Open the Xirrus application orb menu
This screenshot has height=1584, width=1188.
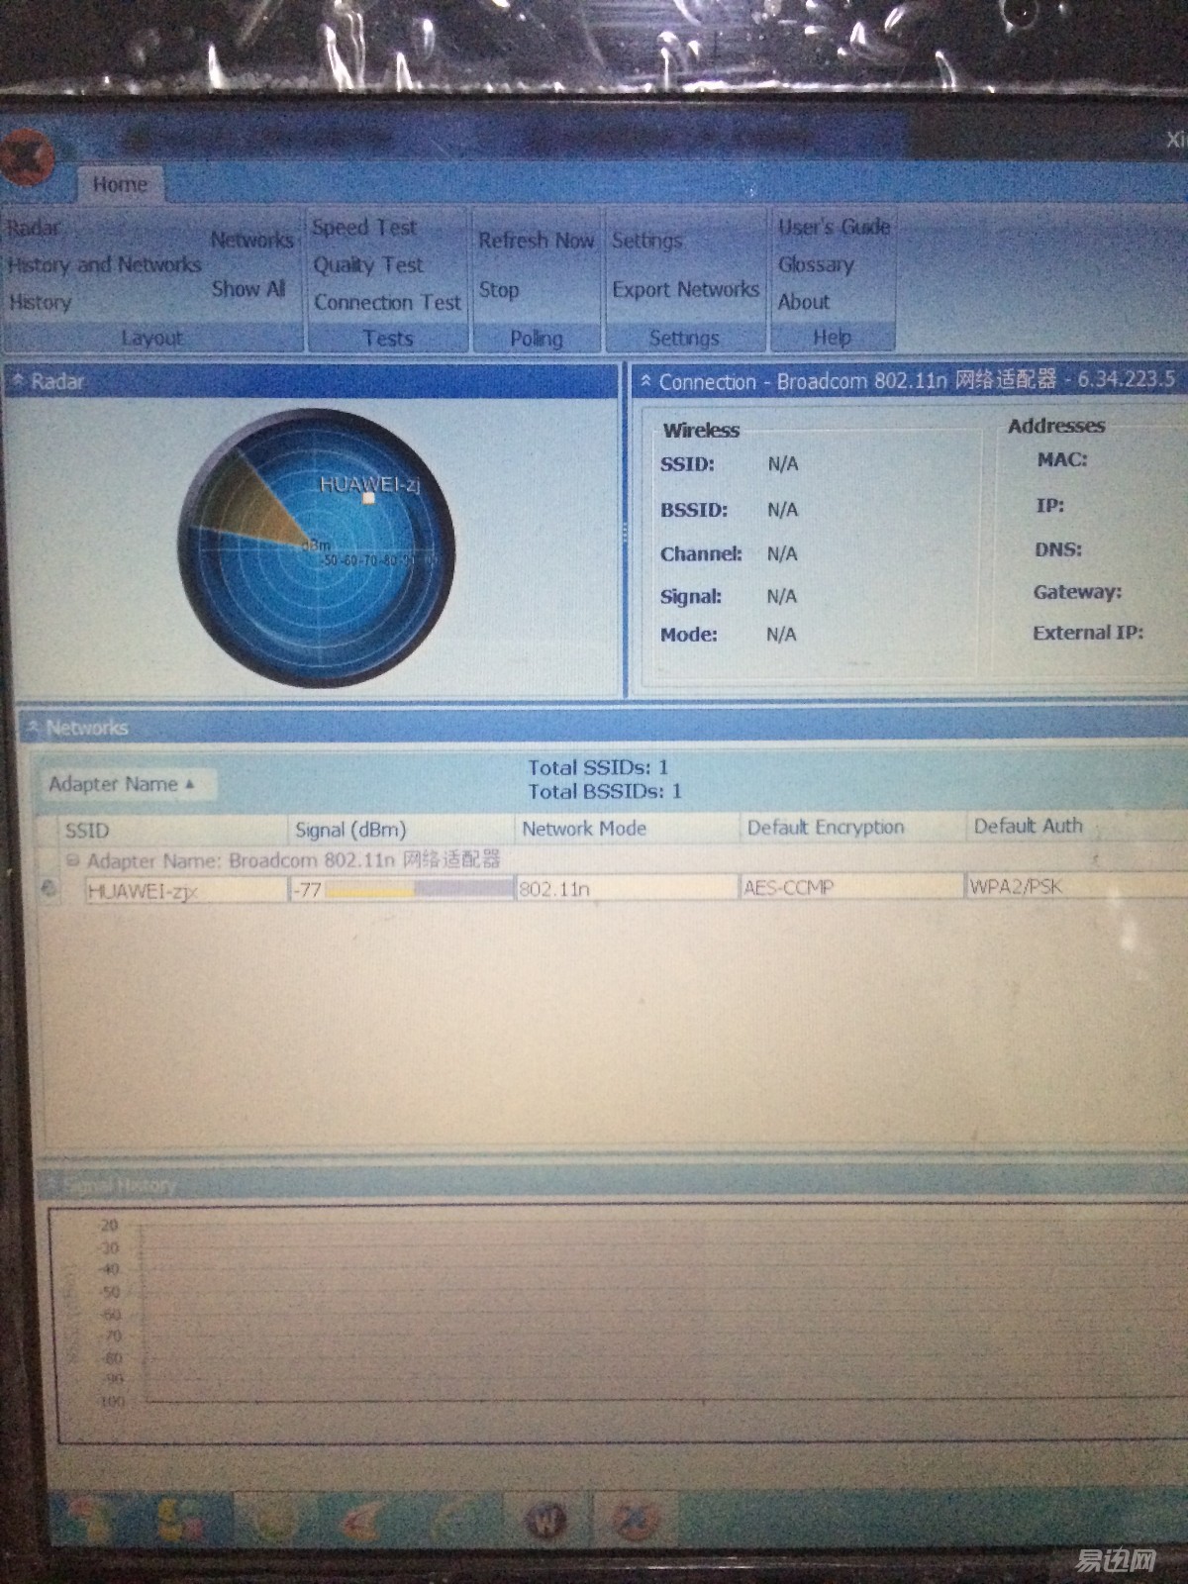[x=27, y=158]
